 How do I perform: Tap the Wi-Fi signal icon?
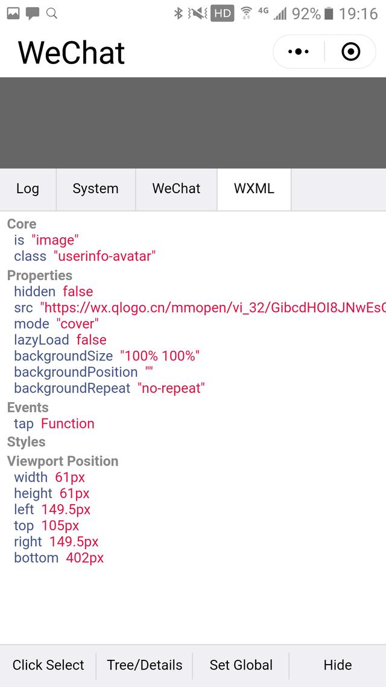coord(246,13)
